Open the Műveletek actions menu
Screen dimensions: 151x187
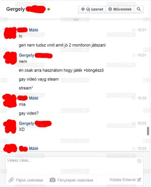(x=120, y=9)
